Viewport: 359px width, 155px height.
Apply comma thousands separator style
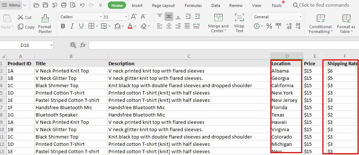tap(278, 26)
